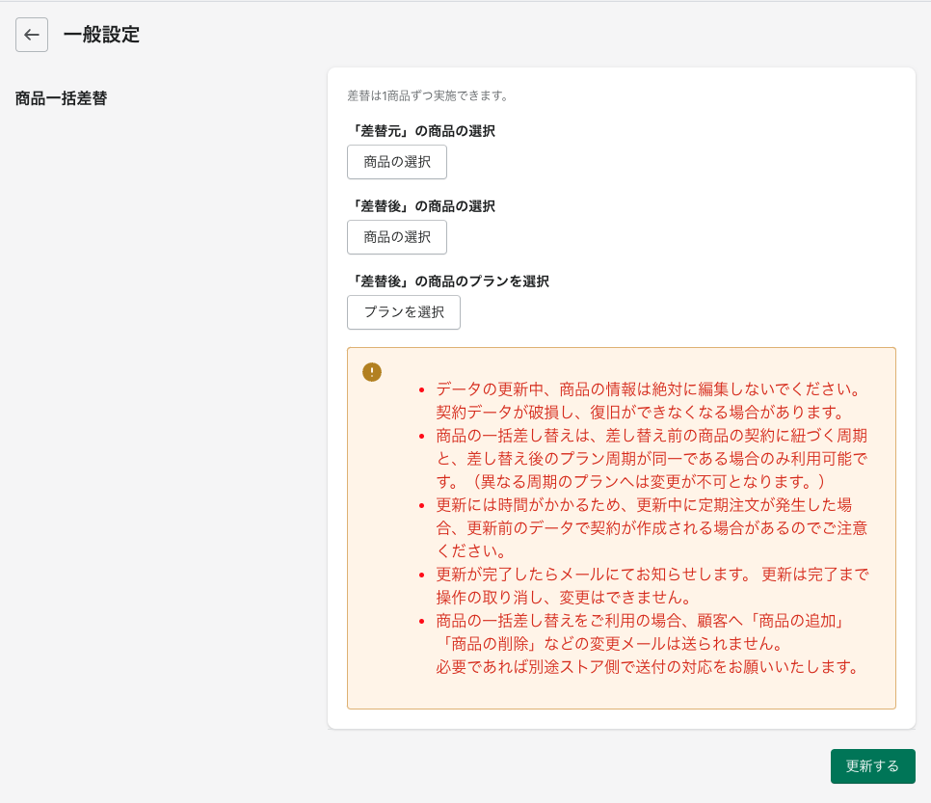Viewport: 931px width, 803px height.
Task: Click the 商品一括差替 section heading
Action: coord(61,98)
